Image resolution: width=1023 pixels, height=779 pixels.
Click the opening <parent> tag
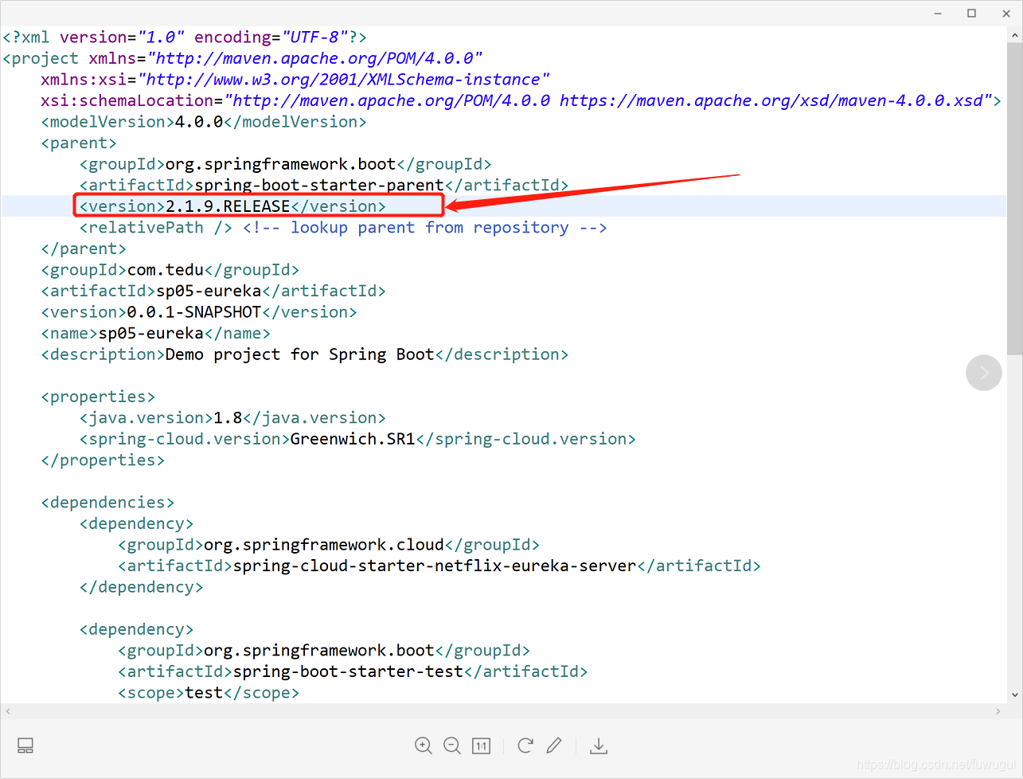coord(79,143)
